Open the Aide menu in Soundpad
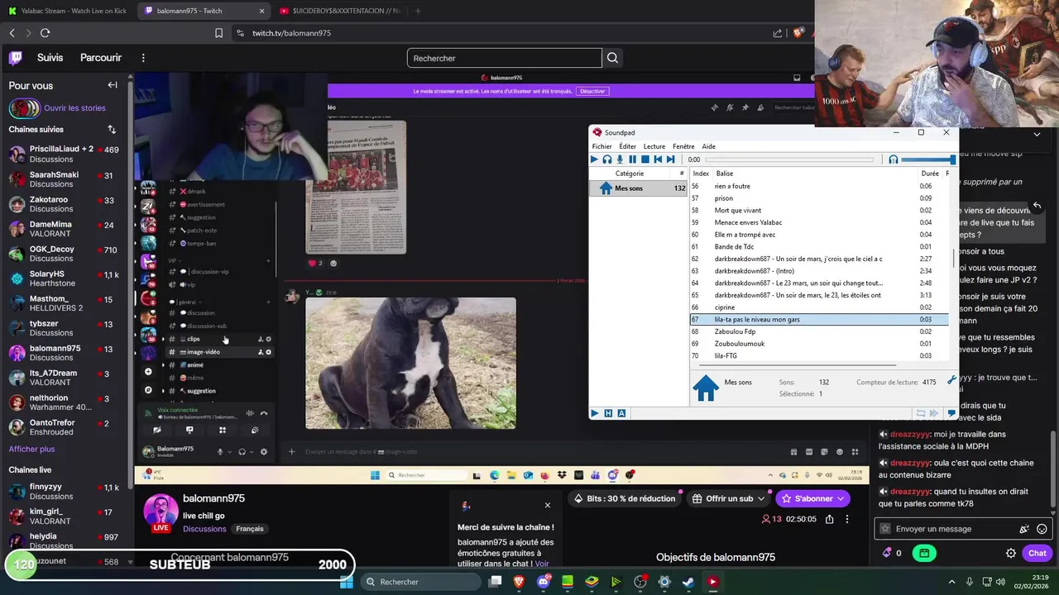The width and height of the screenshot is (1059, 595). click(x=708, y=146)
